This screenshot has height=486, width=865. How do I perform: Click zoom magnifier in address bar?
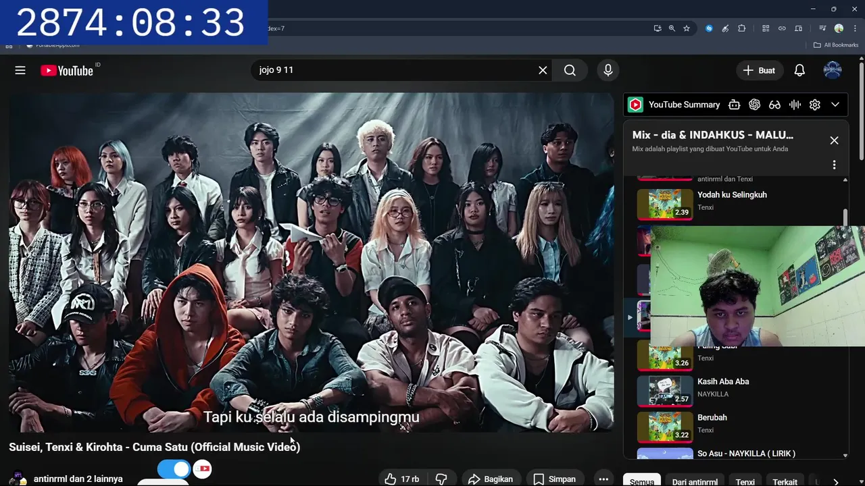[672, 28]
